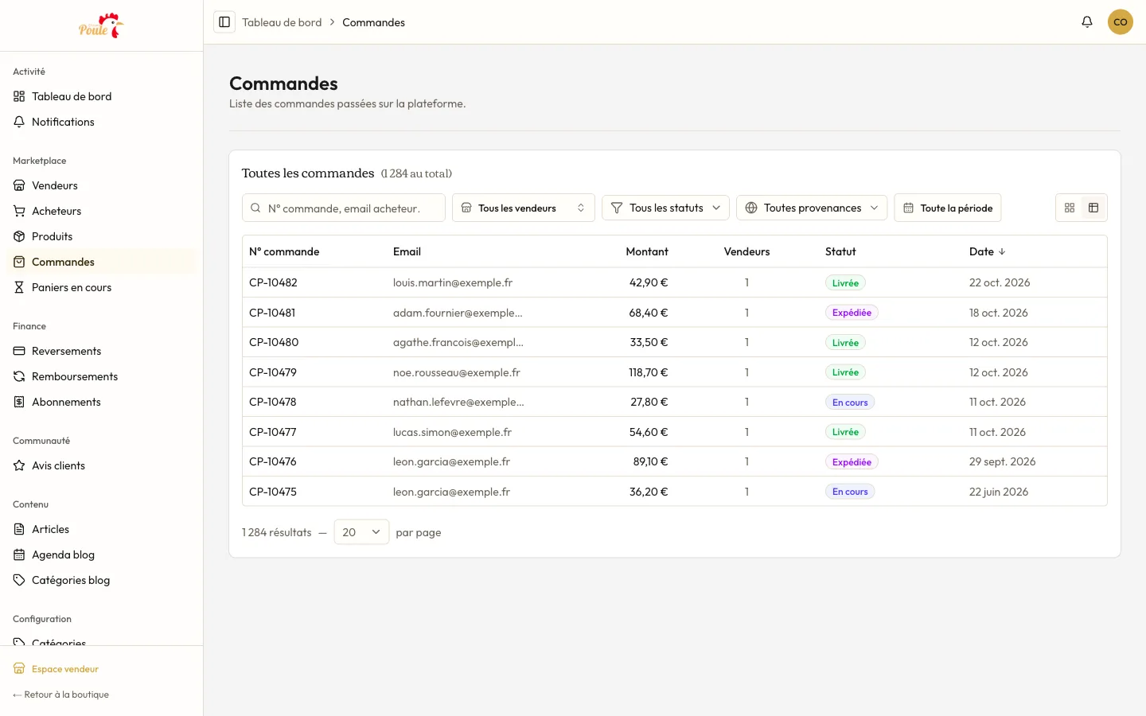Open order CP-10479
This screenshot has width=1146, height=716.
(273, 372)
